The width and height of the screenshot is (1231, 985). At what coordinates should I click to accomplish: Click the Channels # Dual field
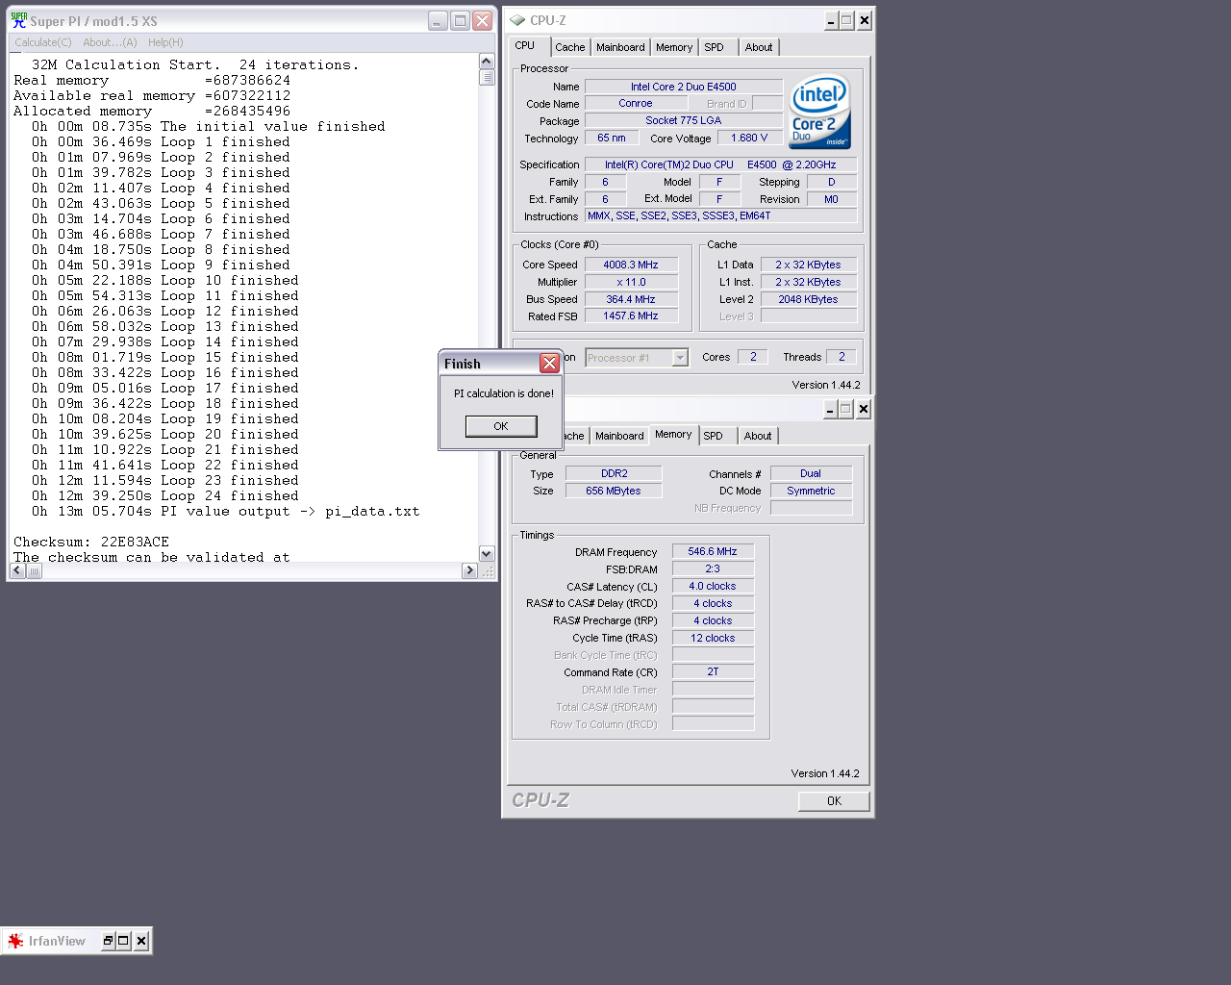tap(811, 474)
